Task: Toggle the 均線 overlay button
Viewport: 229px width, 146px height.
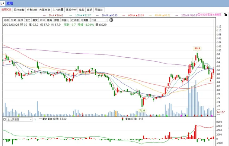Action: (x=6, y=20)
